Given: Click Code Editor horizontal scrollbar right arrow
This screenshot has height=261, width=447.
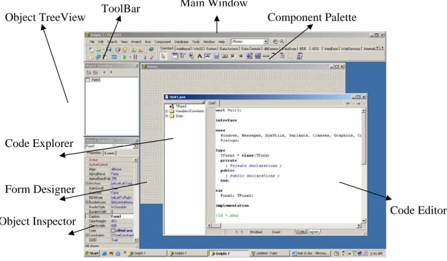Looking at the screenshot, I should (359, 225).
